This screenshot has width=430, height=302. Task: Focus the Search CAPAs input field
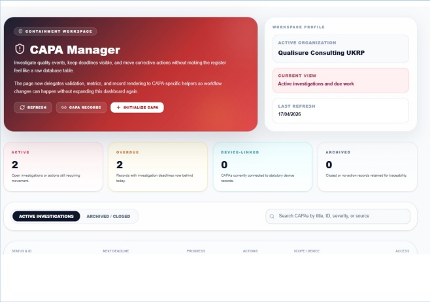pos(338,217)
